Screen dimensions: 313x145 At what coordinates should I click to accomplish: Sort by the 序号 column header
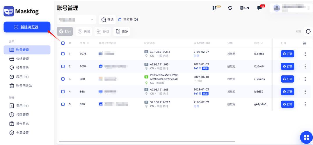84,43
